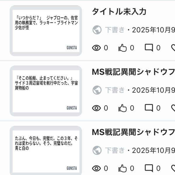Click the globe visibility icon on first post

(x=97, y=30)
